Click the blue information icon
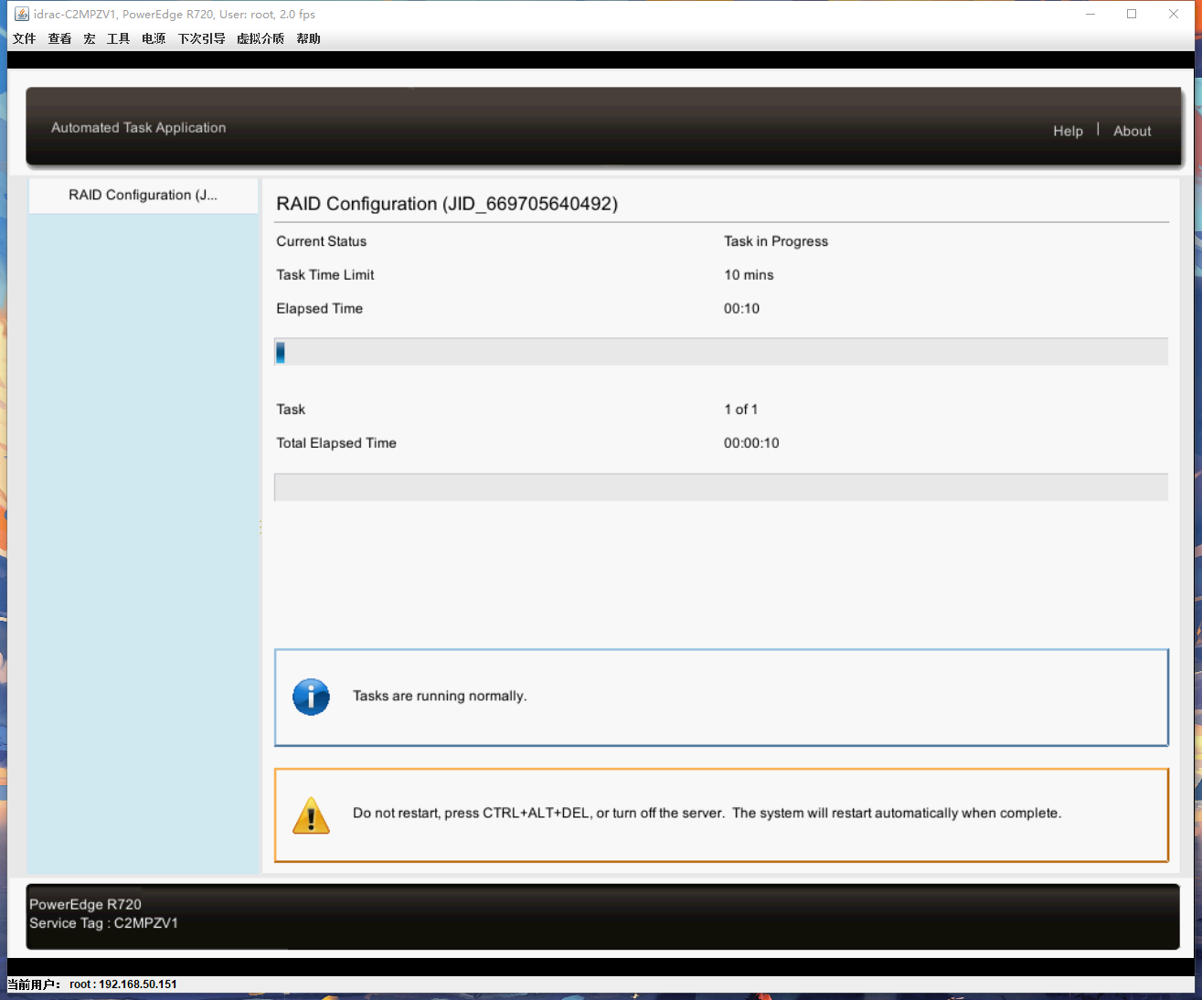 (x=311, y=697)
